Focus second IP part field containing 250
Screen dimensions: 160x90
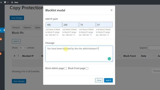pyautogui.click(x=70, y=24)
